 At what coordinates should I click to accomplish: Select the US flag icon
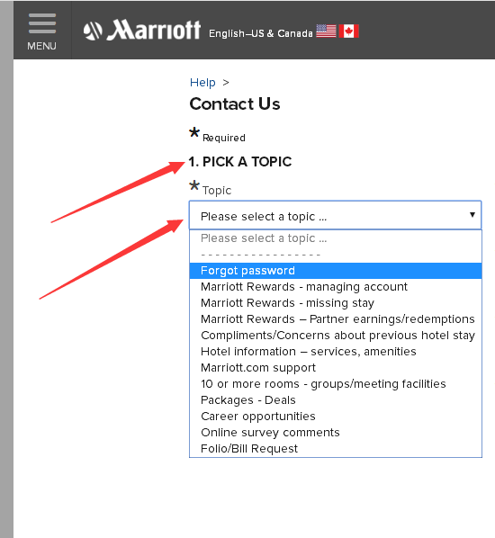click(326, 31)
